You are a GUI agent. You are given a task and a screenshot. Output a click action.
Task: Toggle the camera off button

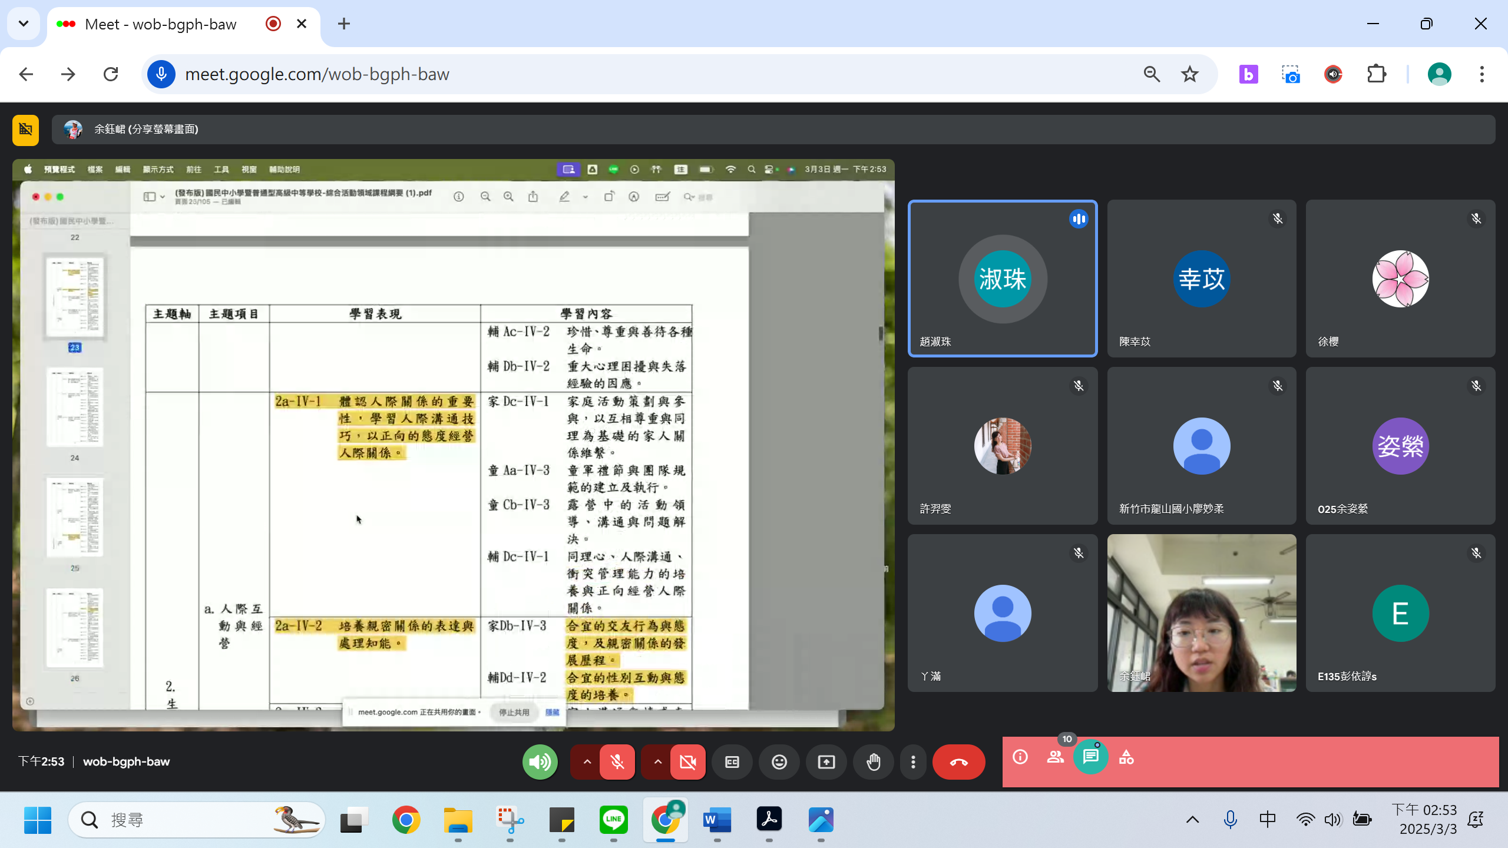pos(687,762)
